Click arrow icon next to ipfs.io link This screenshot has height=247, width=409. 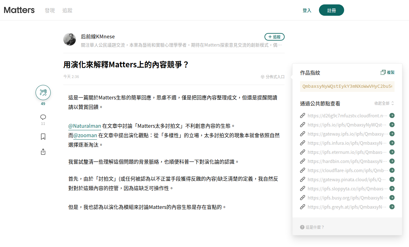click(392, 125)
